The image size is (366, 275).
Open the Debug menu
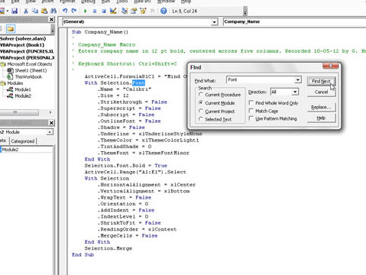88,2
